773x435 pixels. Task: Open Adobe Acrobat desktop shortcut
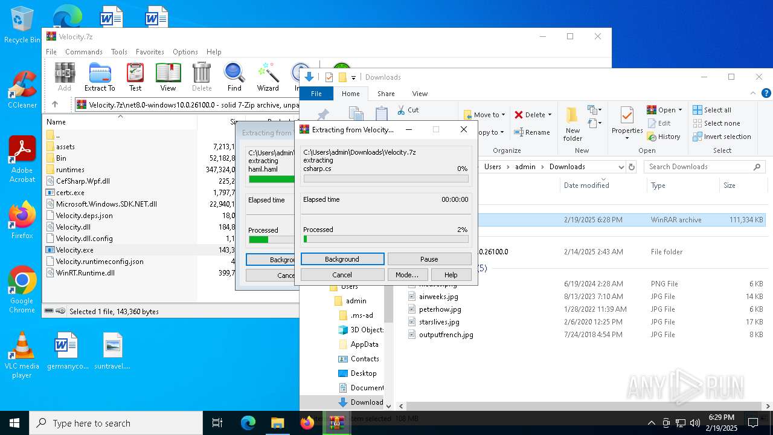pos(22,159)
